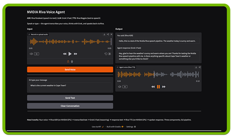This screenshot has height=140, width=233.
Task: Click the Send Text button
Action: (70, 98)
